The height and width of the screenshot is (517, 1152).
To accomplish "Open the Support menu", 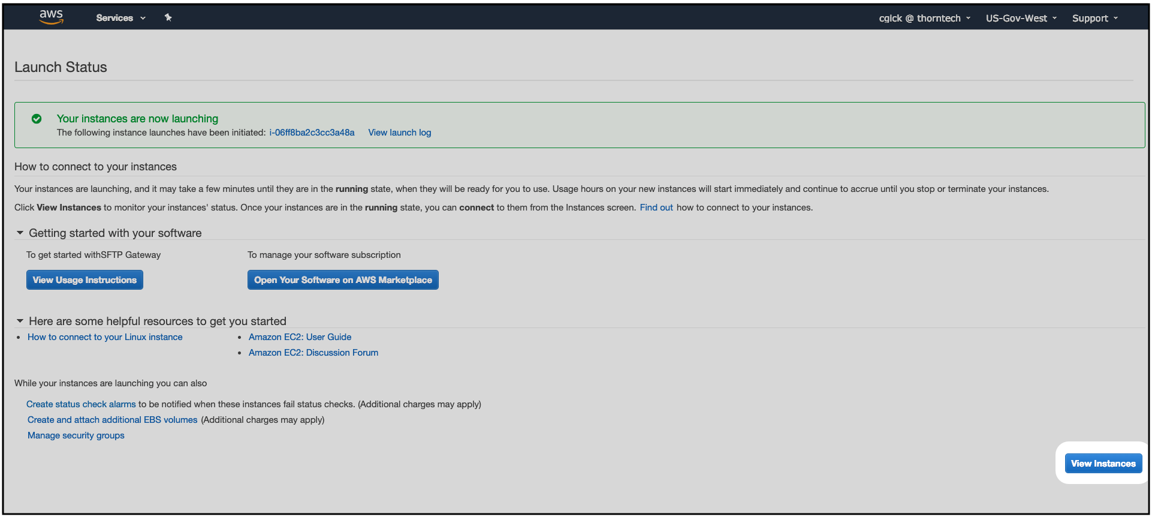I will coord(1094,19).
